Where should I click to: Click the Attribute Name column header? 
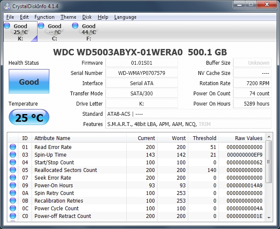point(79,138)
